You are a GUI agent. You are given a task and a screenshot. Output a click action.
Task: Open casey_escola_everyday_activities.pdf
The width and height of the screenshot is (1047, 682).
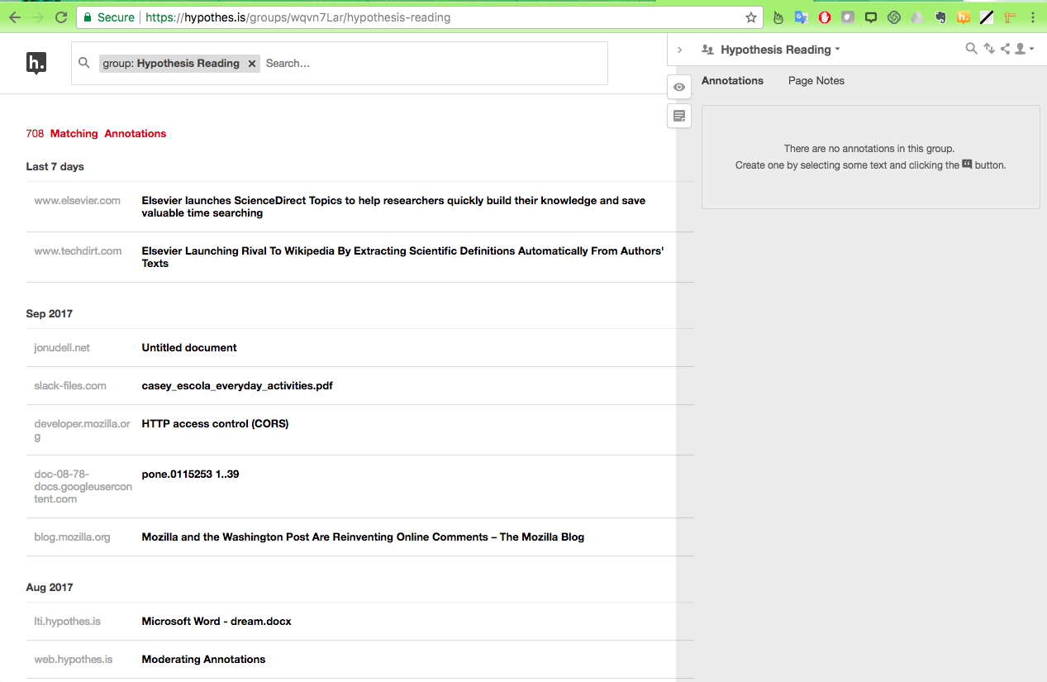pyautogui.click(x=237, y=386)
